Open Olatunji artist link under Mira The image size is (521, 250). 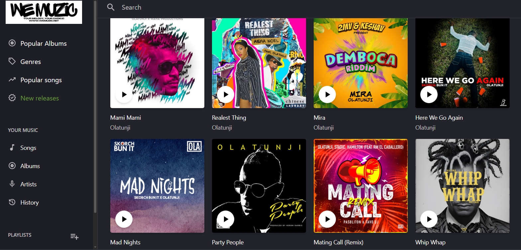click(x=324, y=128)
